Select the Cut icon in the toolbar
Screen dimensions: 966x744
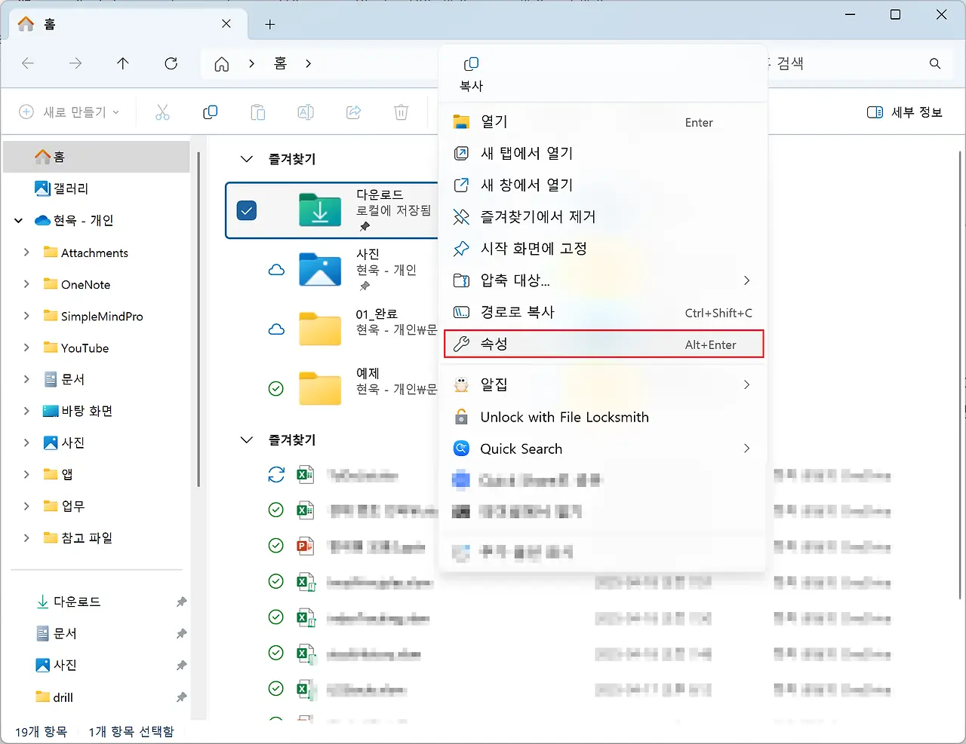tap(162, 112)
